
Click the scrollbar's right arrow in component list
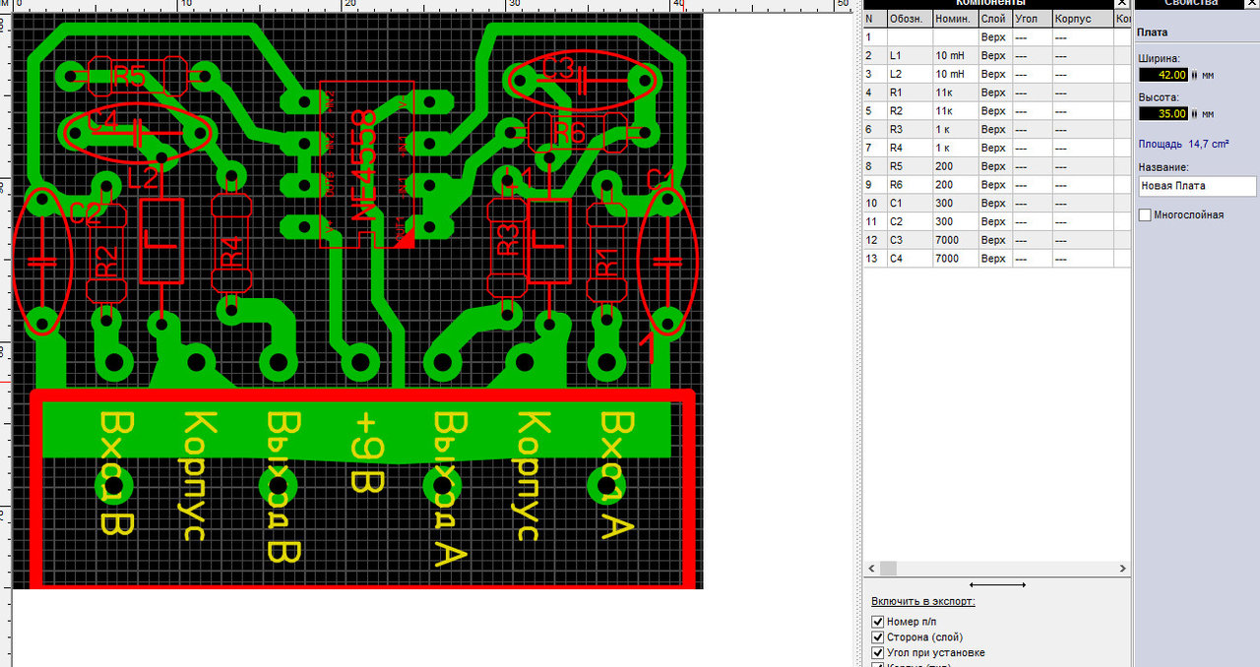pyautogui.click(x=1123, y=569)
